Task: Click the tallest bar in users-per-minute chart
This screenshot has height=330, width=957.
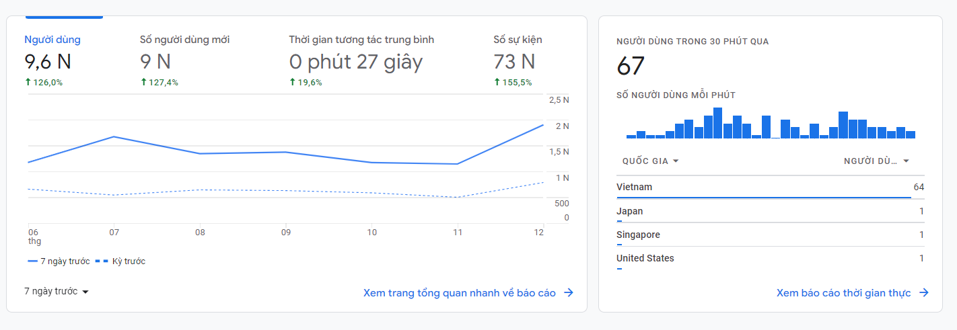Action: pyautogui.click(x=718, y=123)
